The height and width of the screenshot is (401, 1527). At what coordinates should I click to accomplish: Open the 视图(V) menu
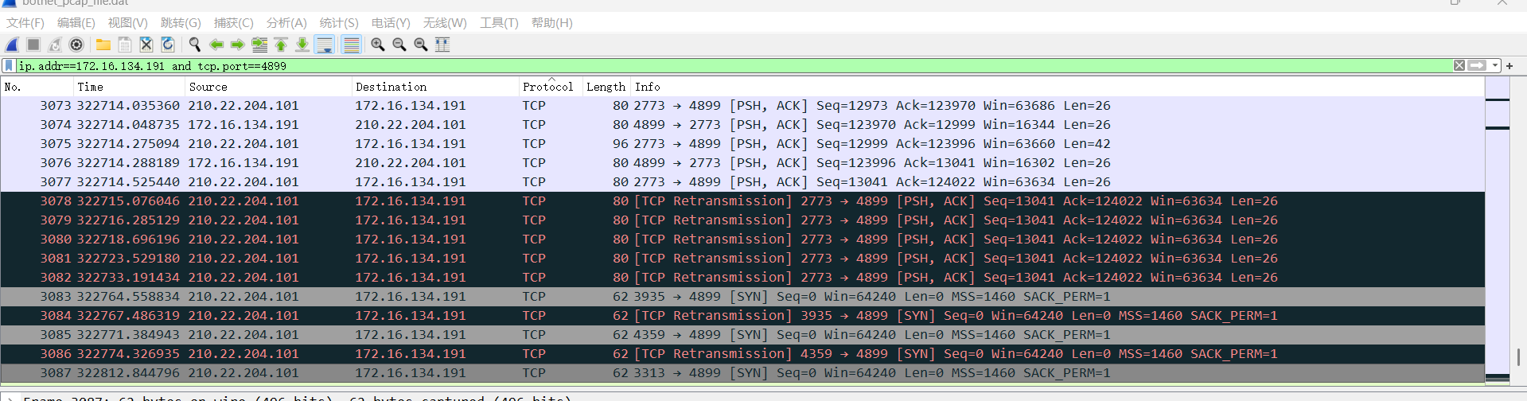(x=127, y=23)
